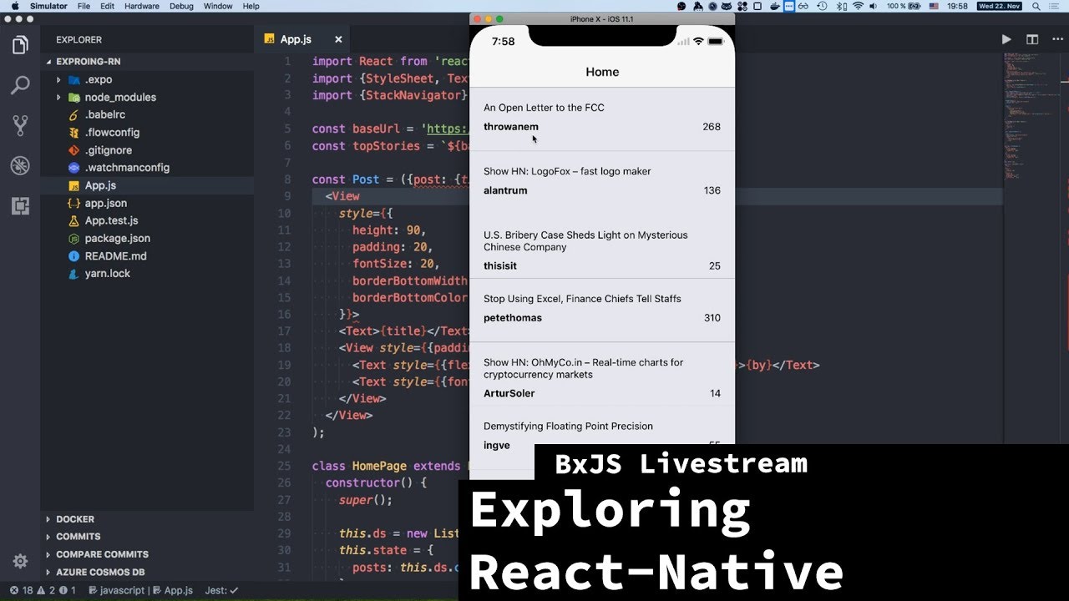Open the Explorer view in the activity bar
This screenshot has height=601, width=1069.
pos(20,45)
